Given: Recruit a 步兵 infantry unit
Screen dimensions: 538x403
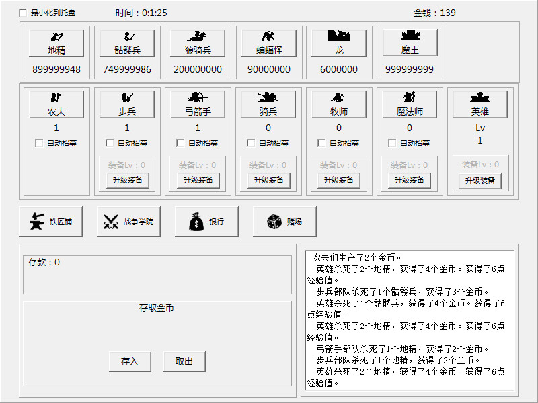Looking at the screenshot, I should [127, 105].
